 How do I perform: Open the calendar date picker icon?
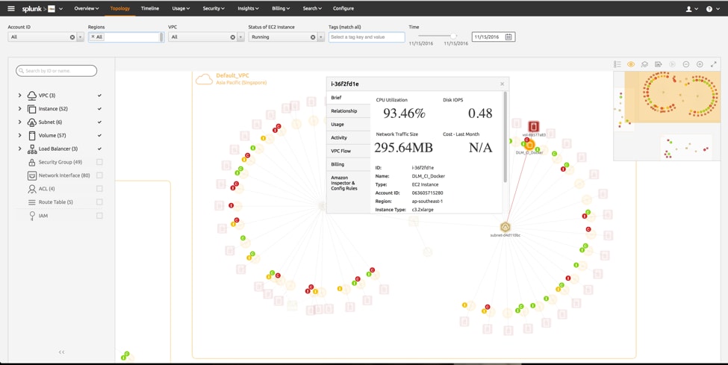tap(508, 37)
